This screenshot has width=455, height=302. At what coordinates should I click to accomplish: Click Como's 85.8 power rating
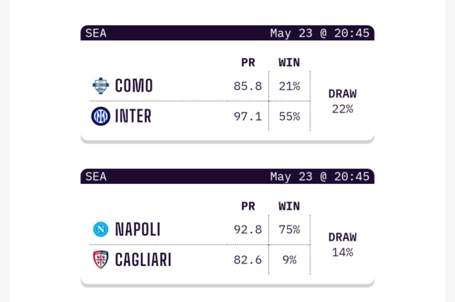click(x=248, y=86)
